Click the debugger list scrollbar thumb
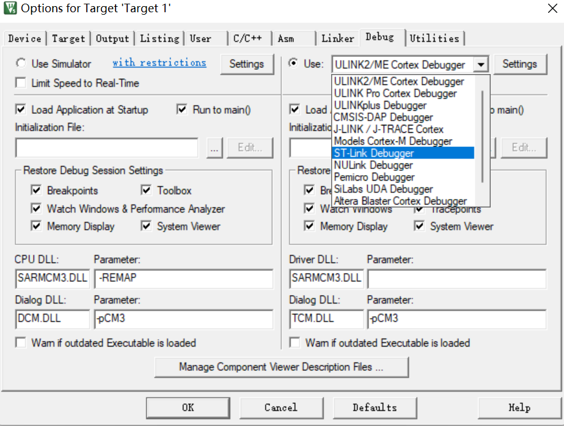Image resolution: width=564 pixels, height=426 pixels. click(x=482, y=136)
